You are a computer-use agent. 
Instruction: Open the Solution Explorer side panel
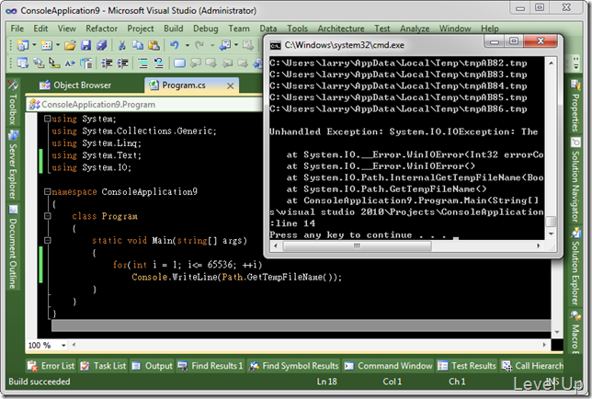click(575, 267)
